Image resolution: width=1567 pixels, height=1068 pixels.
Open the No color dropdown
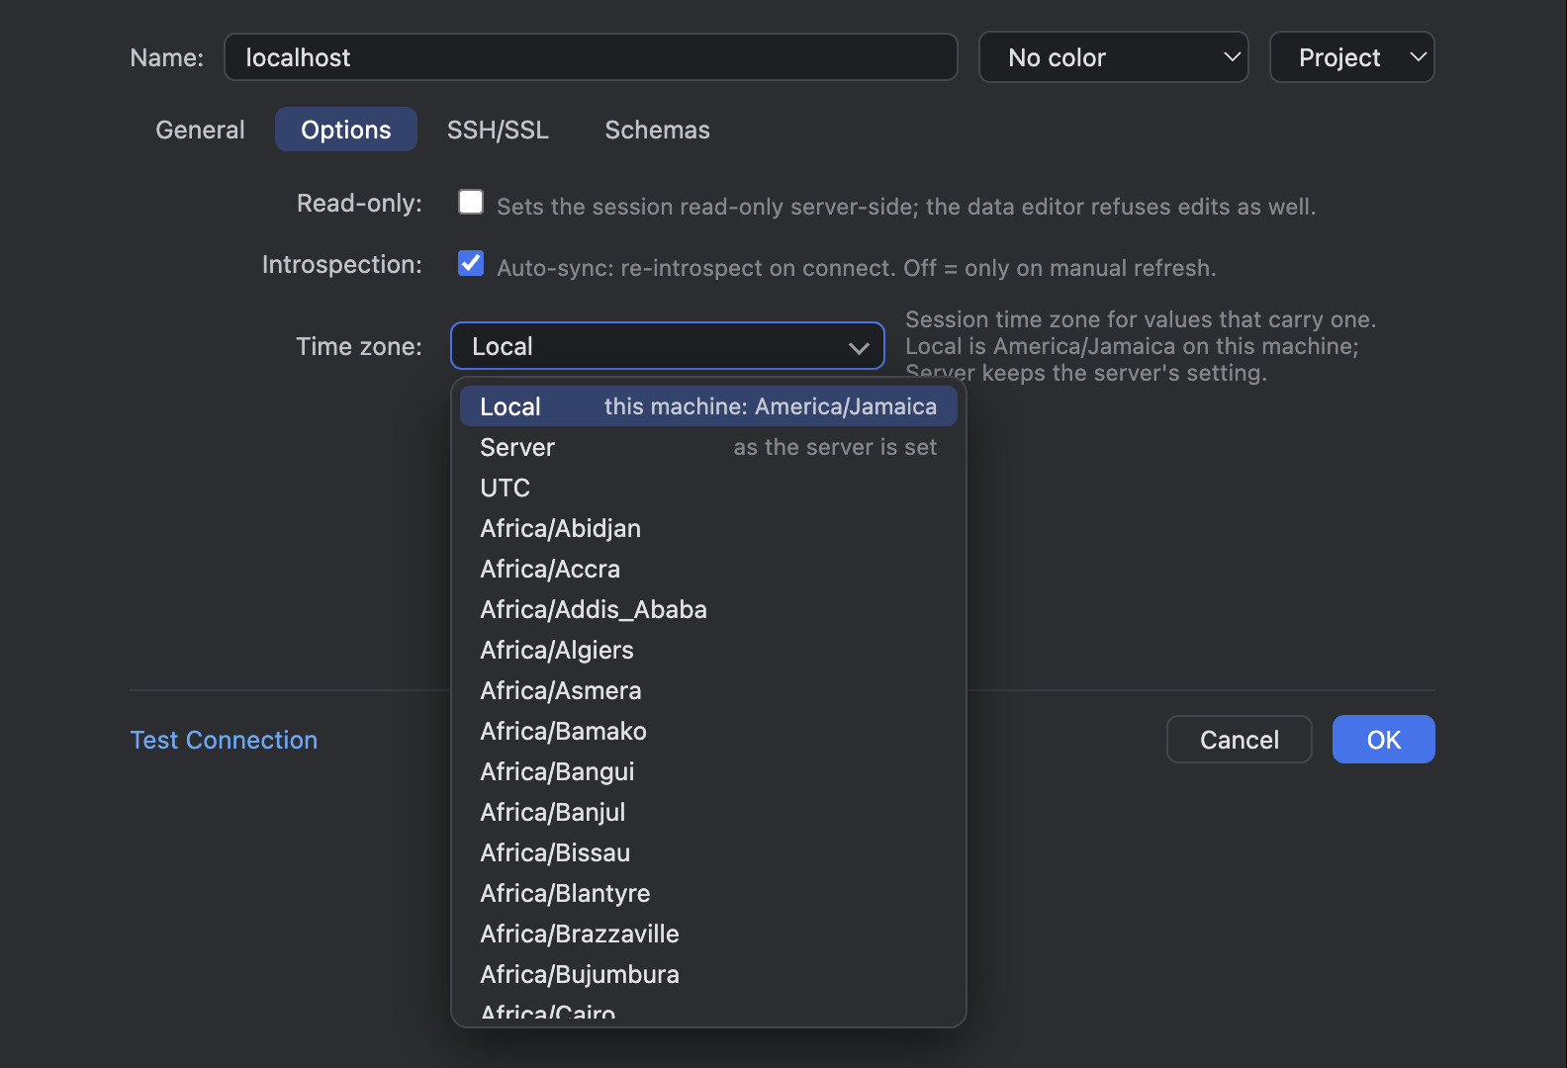(x=1113, y=57)
